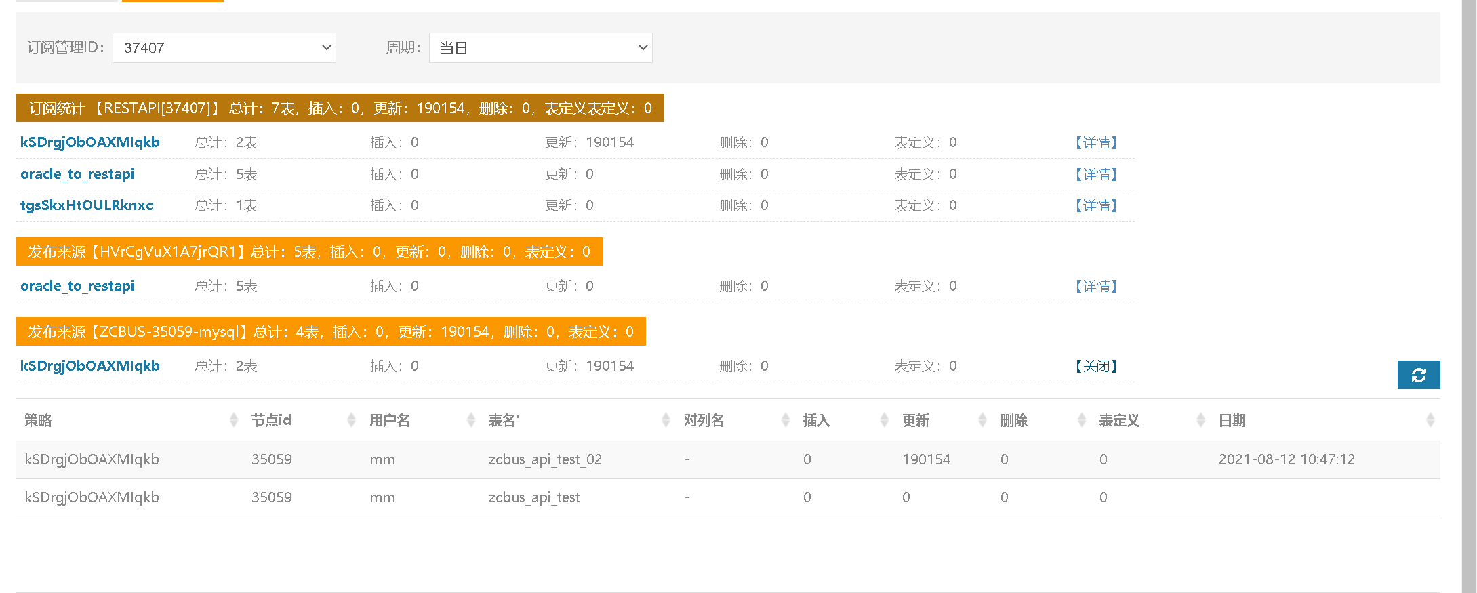Open the 订阅管理ID dropdown showing 37407
The height and width of the screenshot is (593, 1477).
pyautogui.click(x=224, y=48)
